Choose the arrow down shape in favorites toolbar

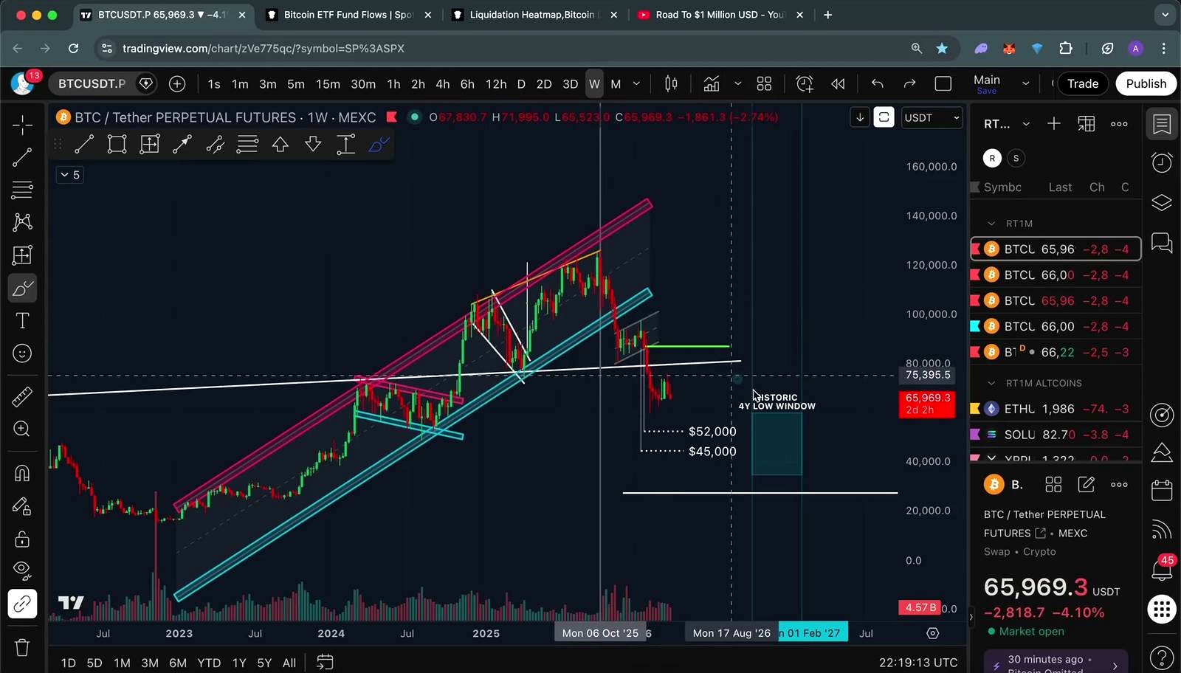313,144
